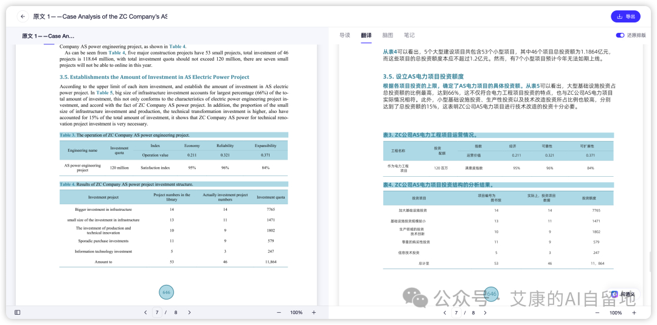Image resolution: width=657 pixels, height=325 pixels.
Task: Go to next page in left viewer
Action: click(x=189, y=312)
